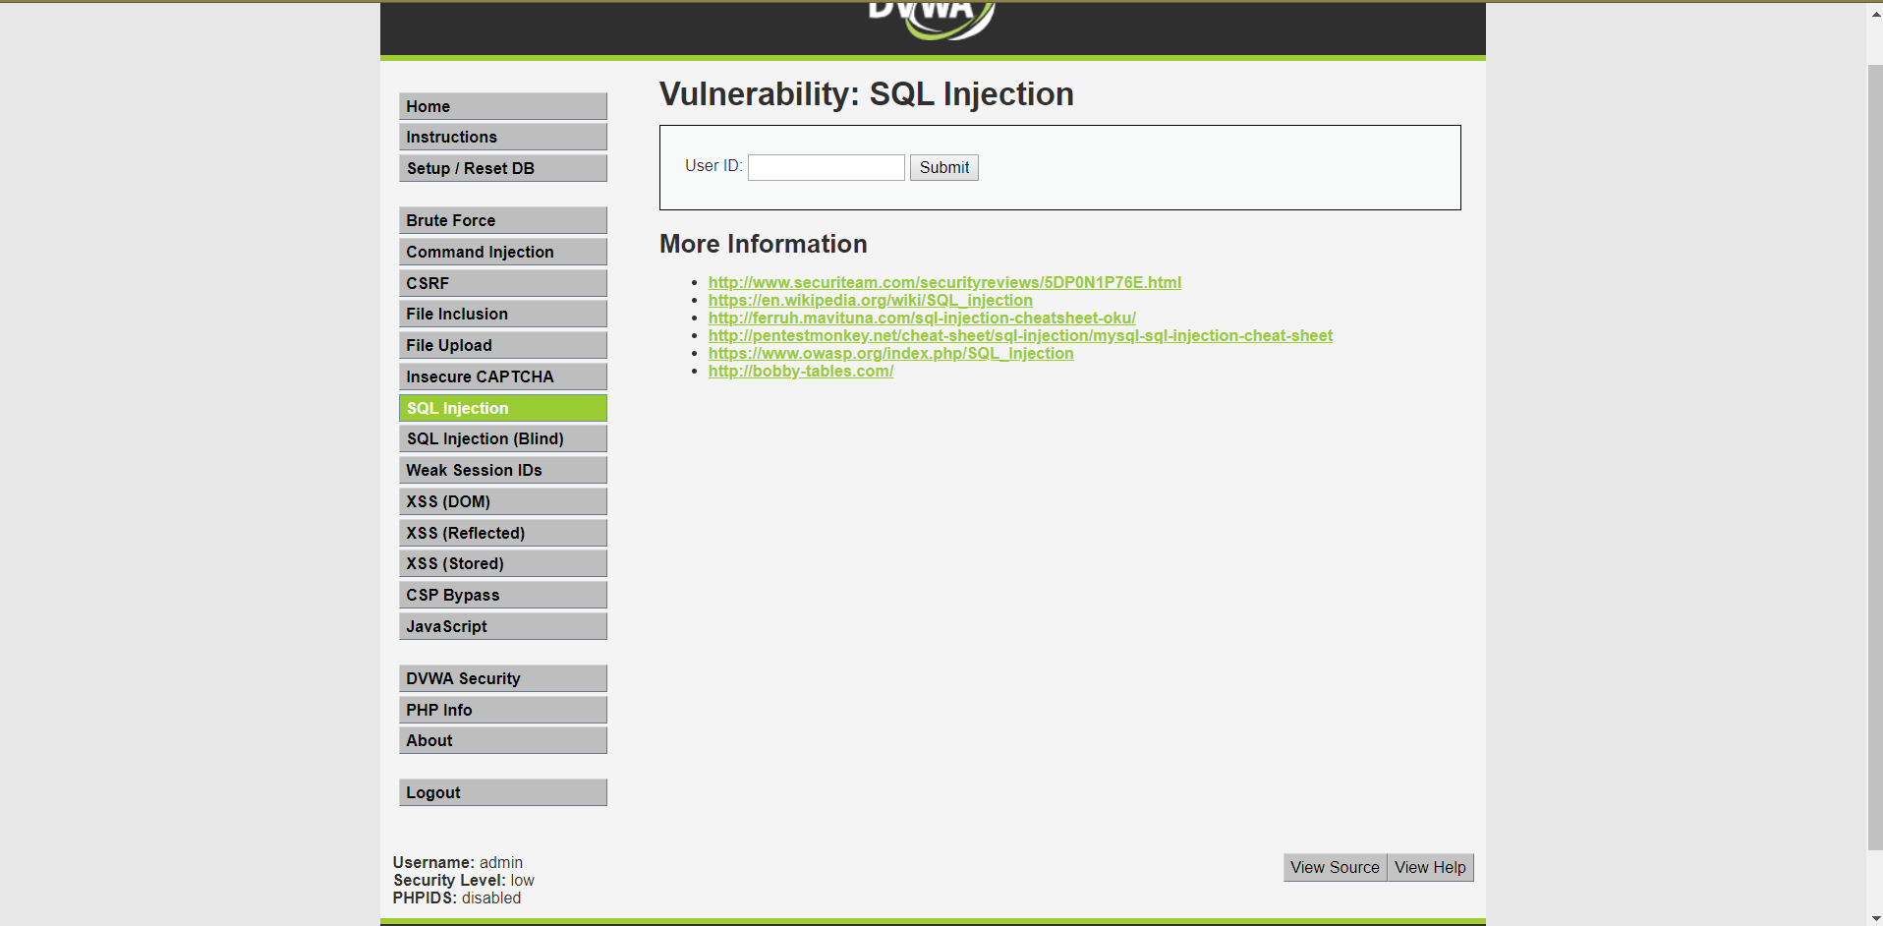Click the View Help button

tap(1430, 867)
